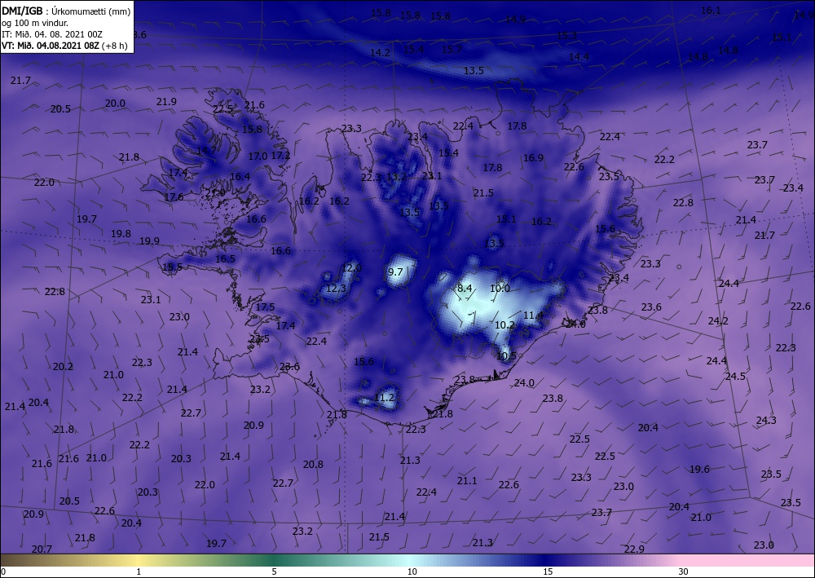Click the 13.2 value in north Iceland
Screen dimensions: 815x578
click(397, 177)
